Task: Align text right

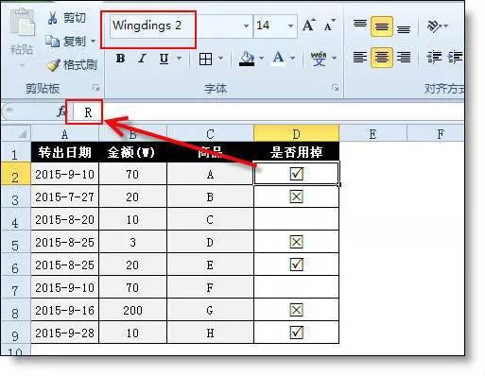Action: 404,58
